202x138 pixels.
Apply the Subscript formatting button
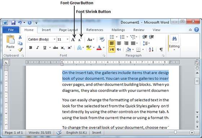[63, 48]
